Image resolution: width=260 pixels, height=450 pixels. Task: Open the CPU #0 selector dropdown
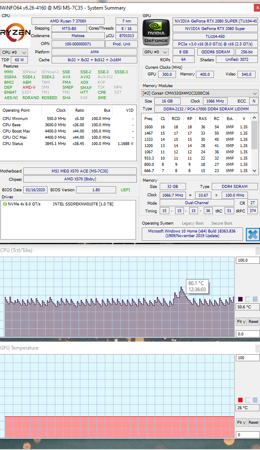point(14,52)
